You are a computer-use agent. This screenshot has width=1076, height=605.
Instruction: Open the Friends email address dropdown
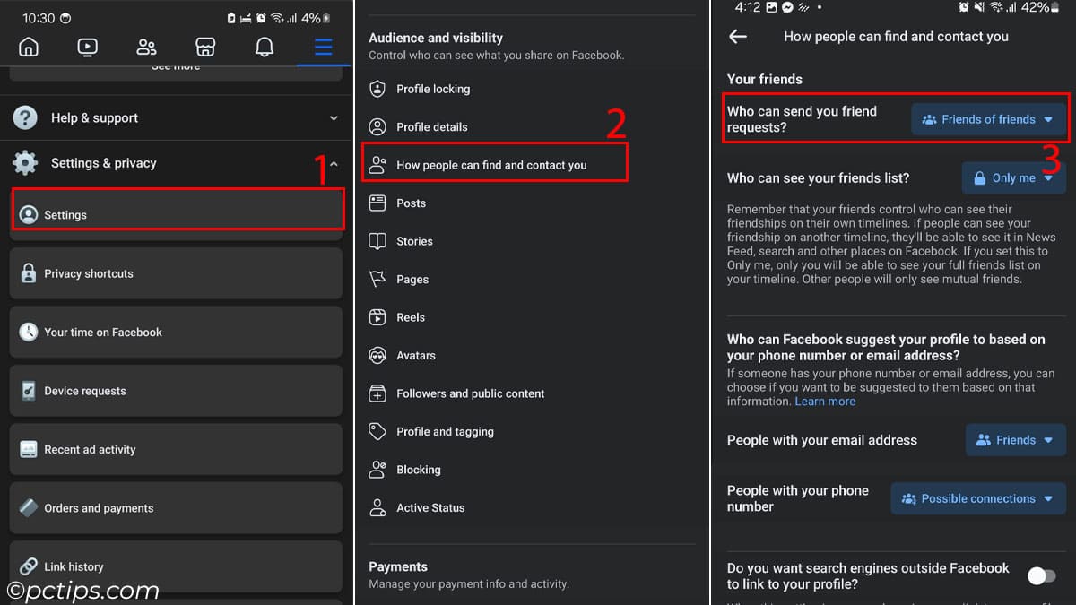pyautogui.click(x=1016, y=440)
